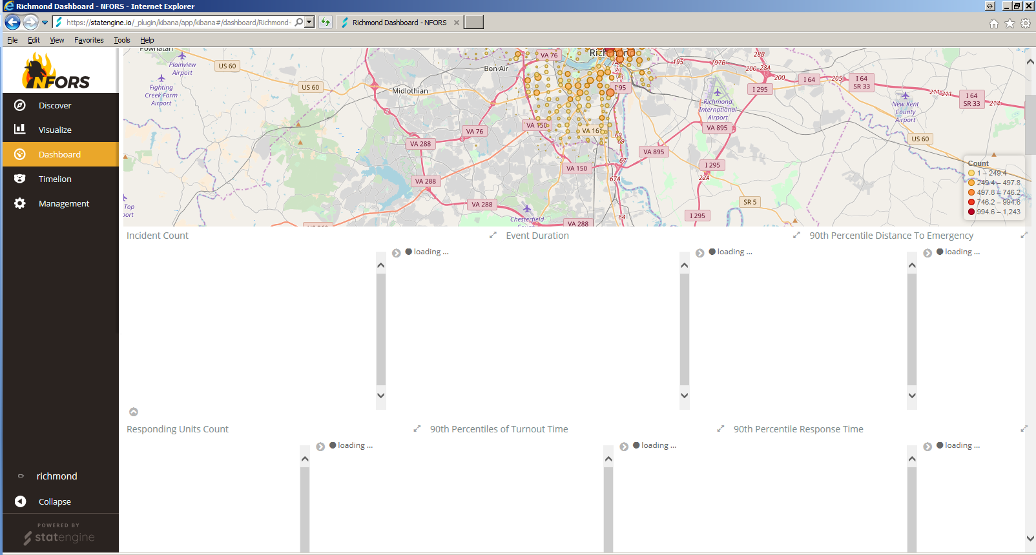The height and width of the screenshot is (555, 1036).
Task: Select the Richmond Dashboard - NFORS tab
Action: 399,22
